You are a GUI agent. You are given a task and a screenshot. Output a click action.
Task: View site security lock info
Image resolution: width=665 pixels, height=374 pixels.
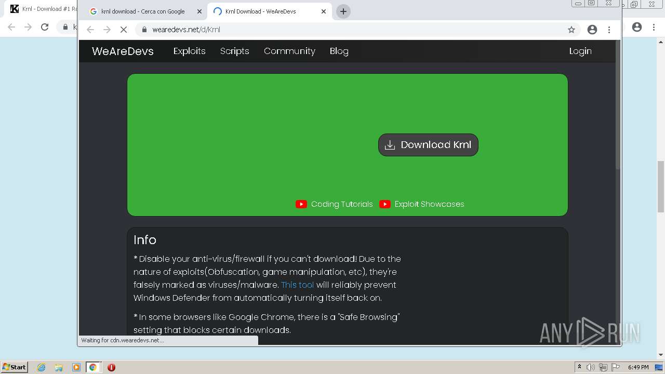[x=144, y=30]
